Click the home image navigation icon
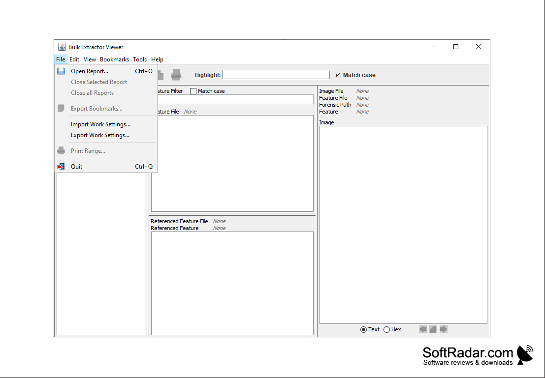545x378 pixels. (433, 329)
